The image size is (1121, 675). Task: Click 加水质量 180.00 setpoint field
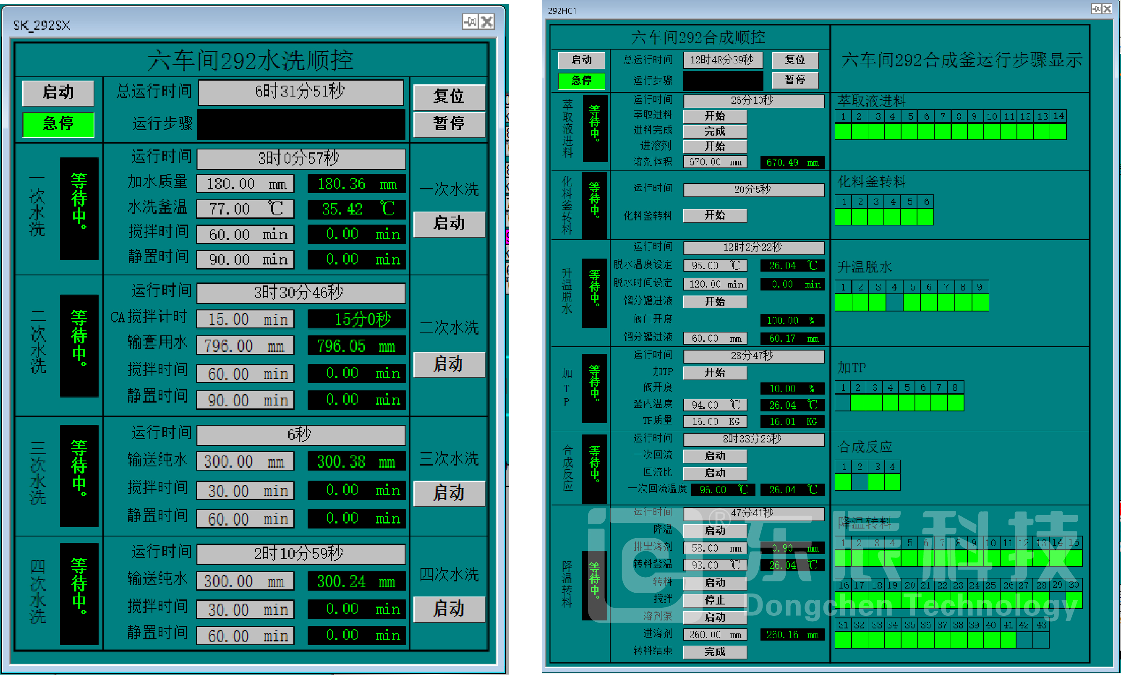click(x=245, y=184)
